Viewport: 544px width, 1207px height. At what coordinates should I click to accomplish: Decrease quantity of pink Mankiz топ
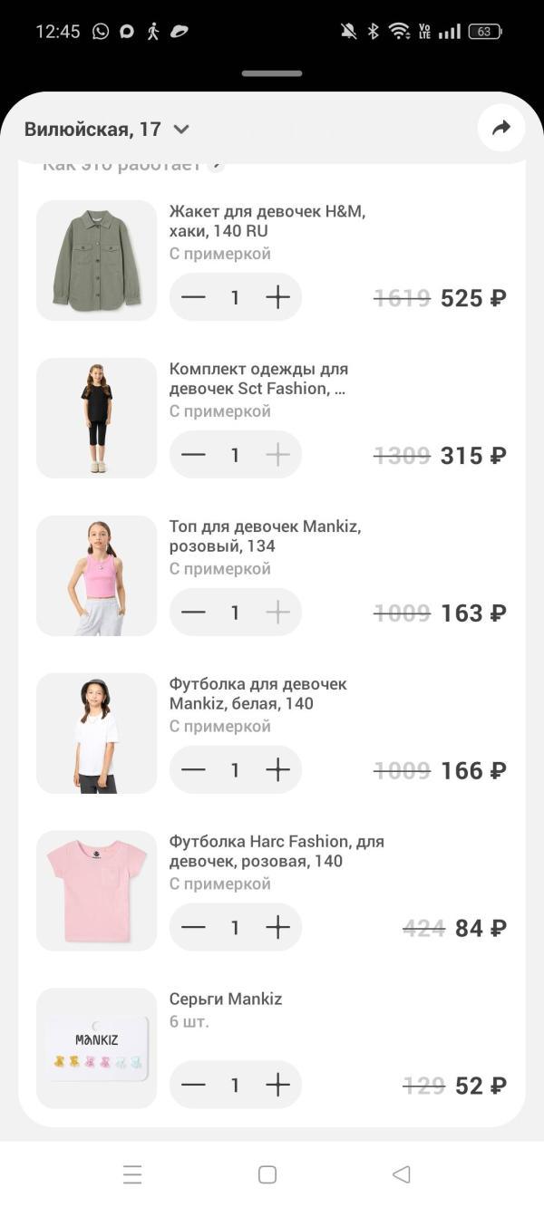193,613
